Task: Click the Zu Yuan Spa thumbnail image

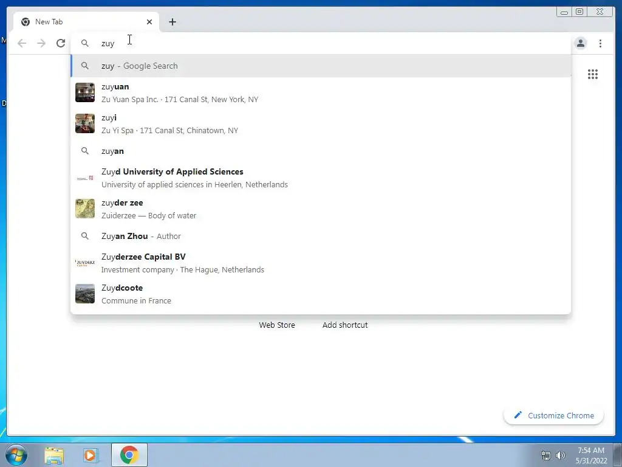Action: pos(85,92)
